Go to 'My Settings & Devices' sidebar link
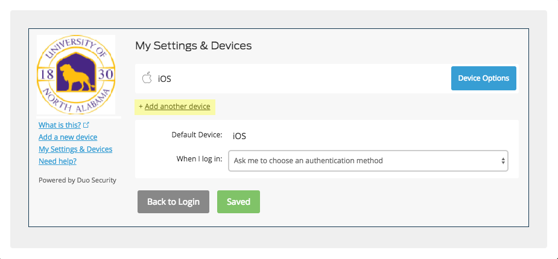Viewport: 558px width, 259px height. (x=75, y=149)
